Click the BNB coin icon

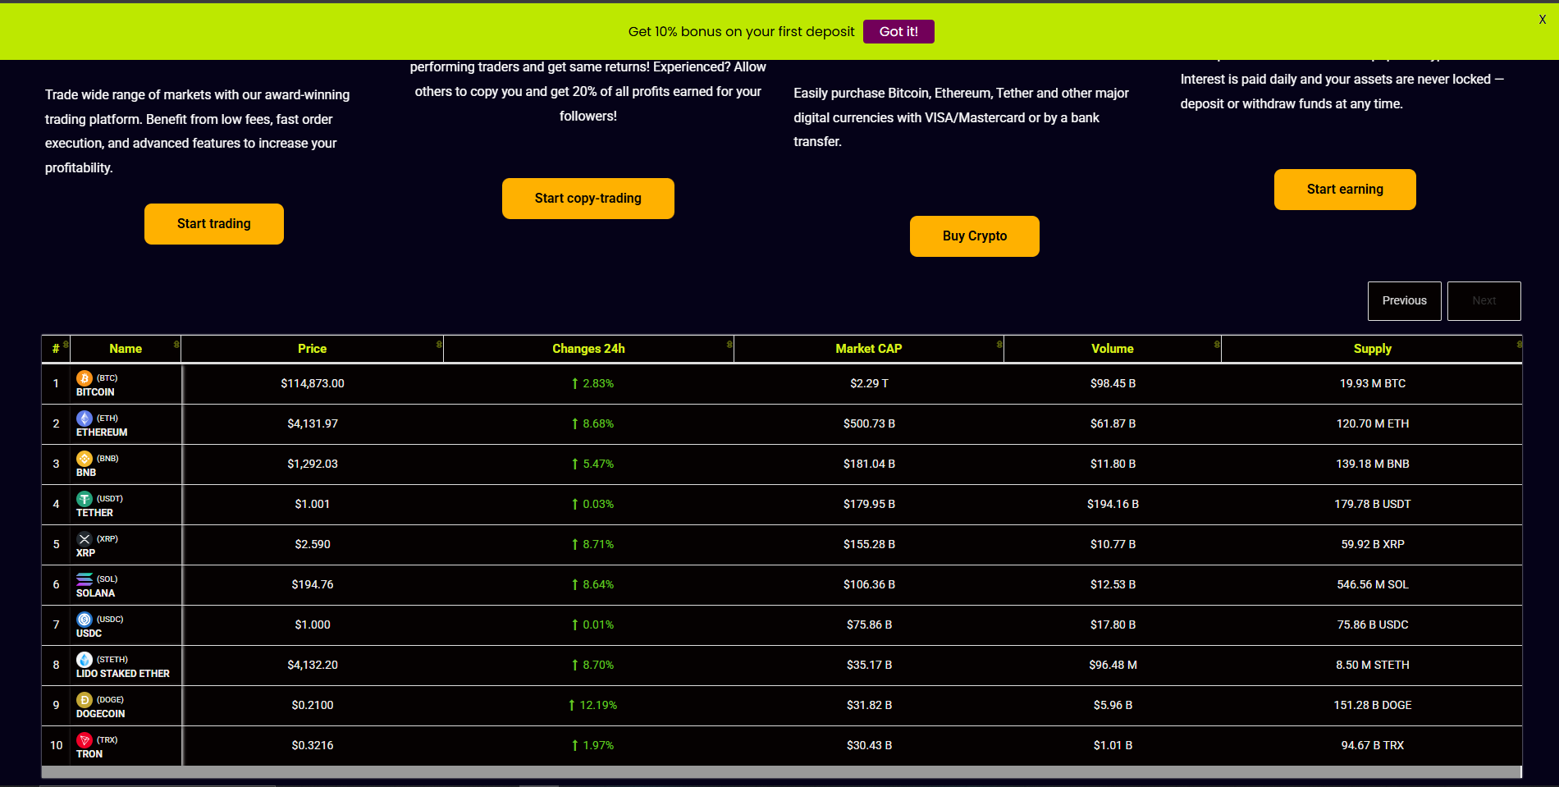coord(84,459)
